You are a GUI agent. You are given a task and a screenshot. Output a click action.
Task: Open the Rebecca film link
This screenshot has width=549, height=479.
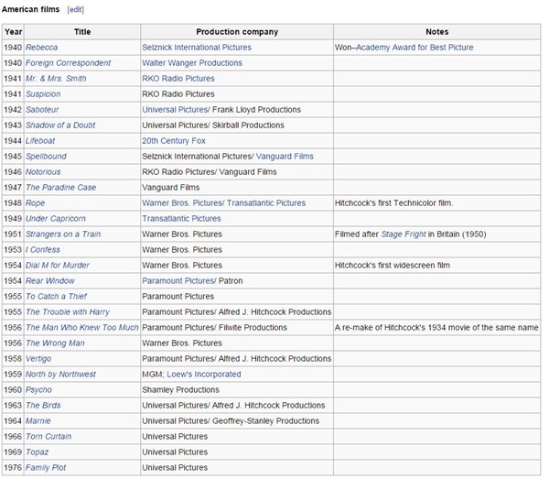coord(41,48)
